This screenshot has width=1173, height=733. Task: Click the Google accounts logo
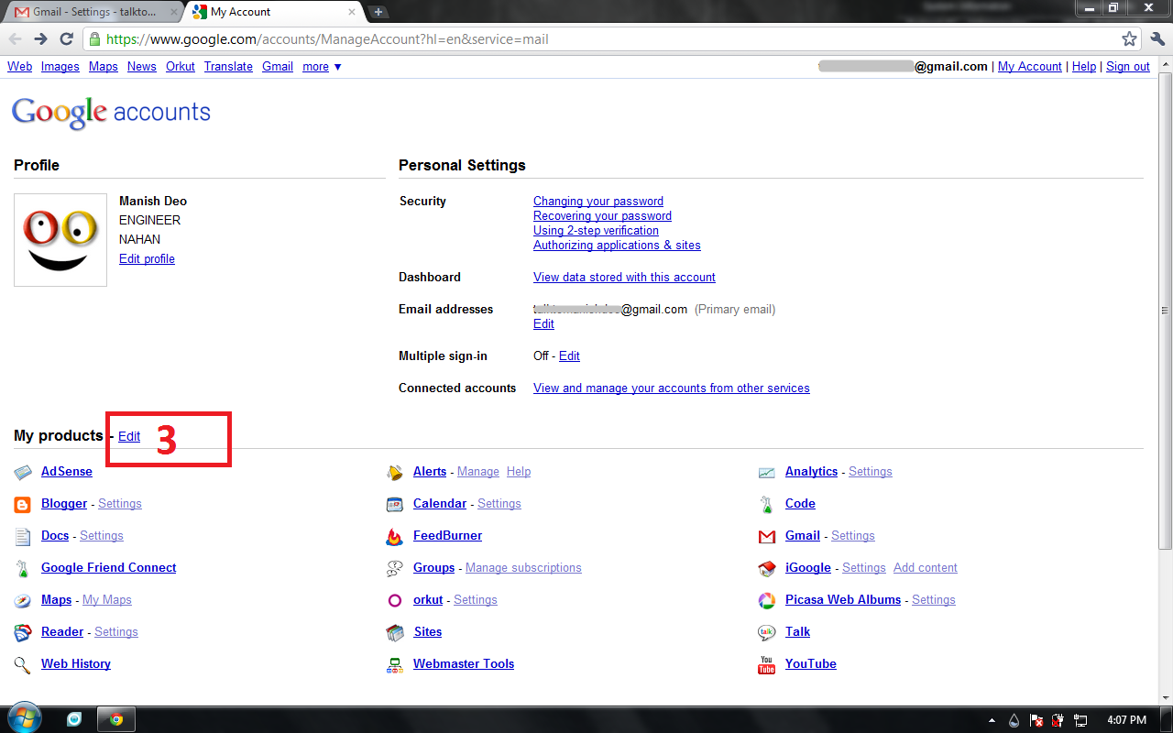tap(111, 112)
